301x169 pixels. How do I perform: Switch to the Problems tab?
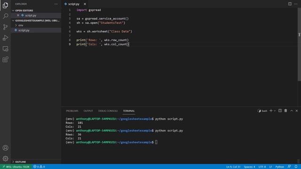(x=72, y=111)
